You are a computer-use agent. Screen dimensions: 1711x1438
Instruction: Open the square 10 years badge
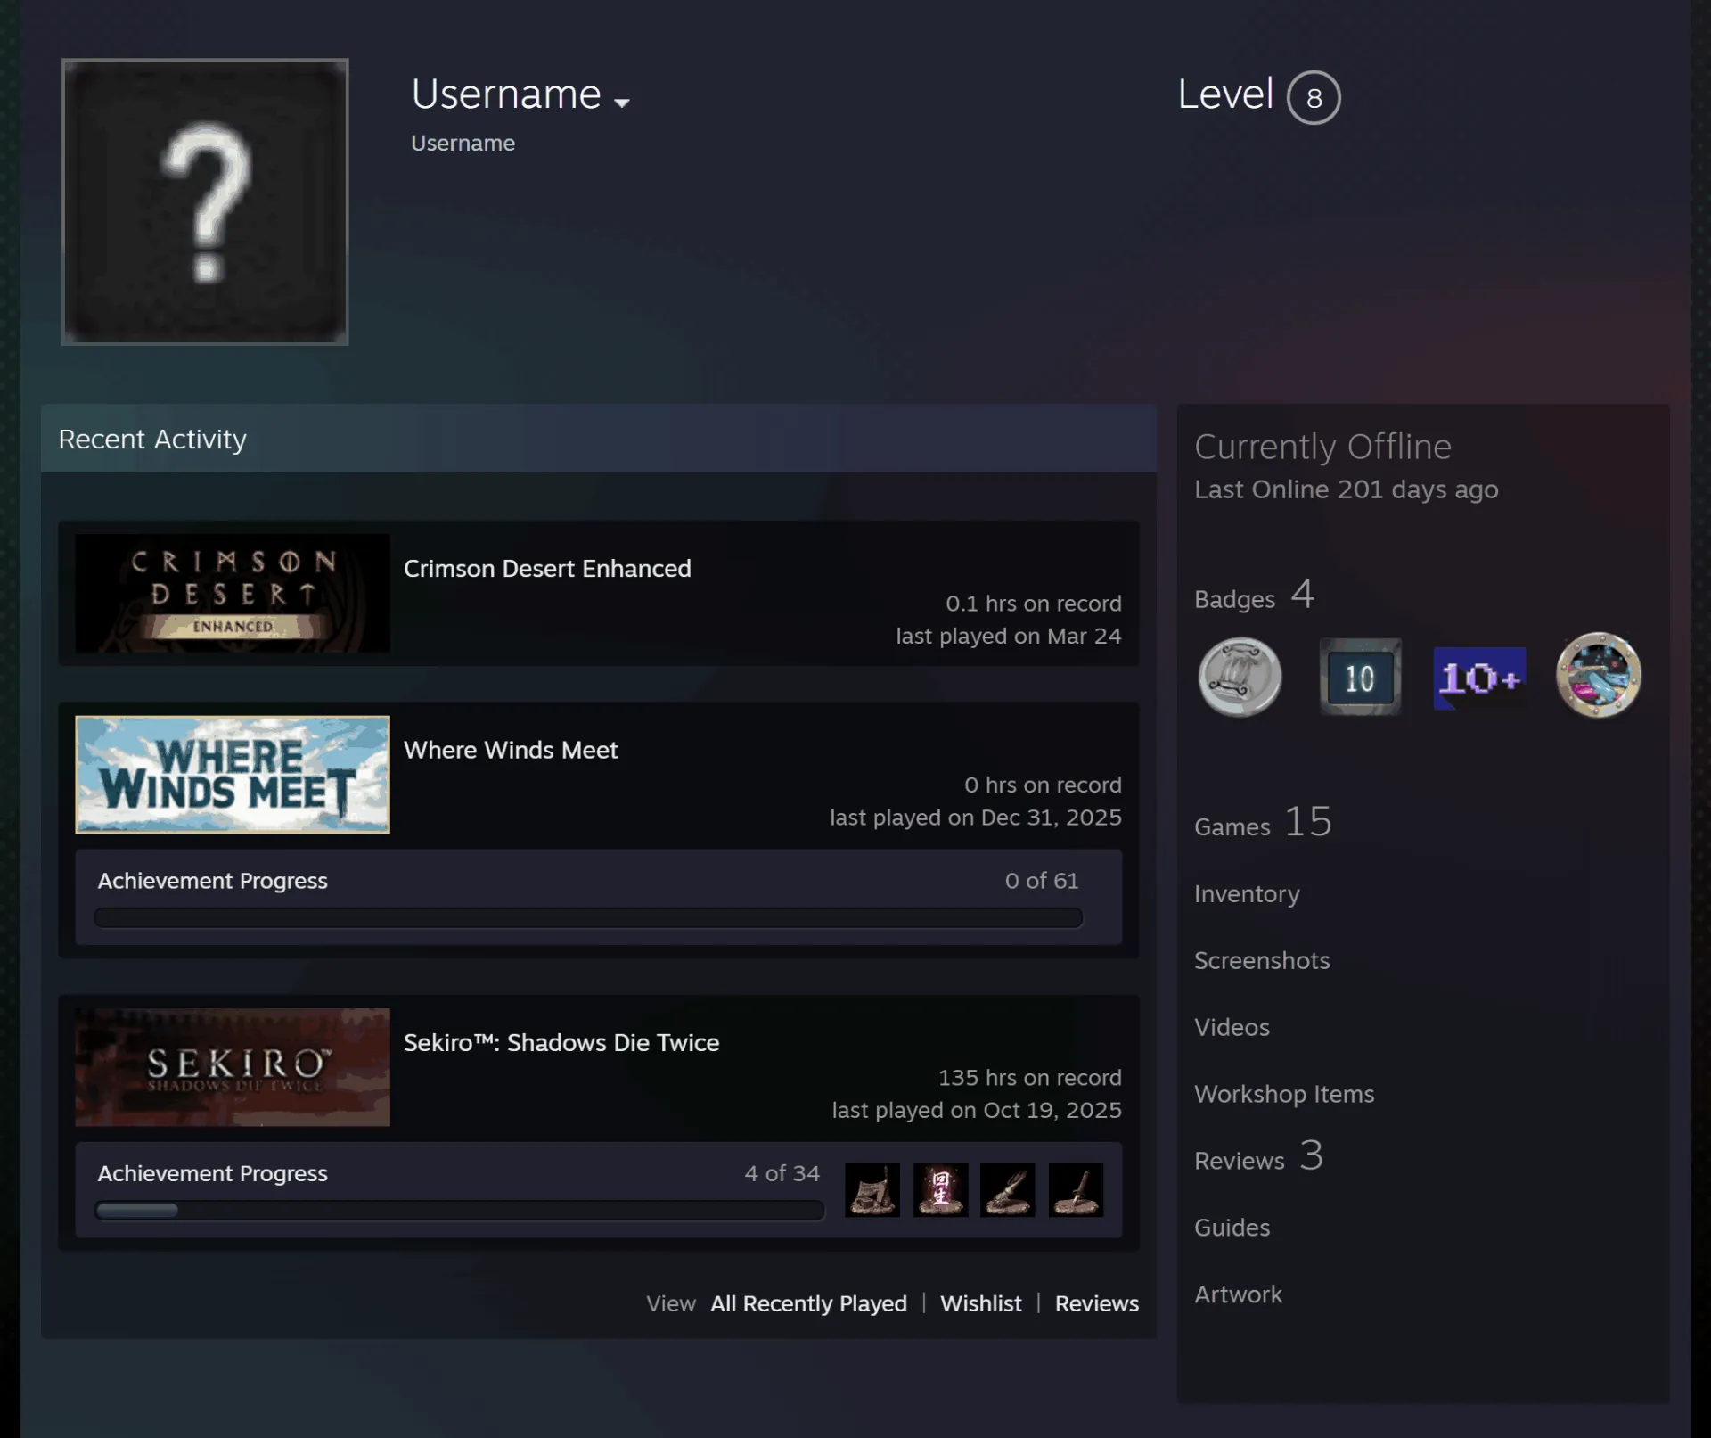point(1360,678)
